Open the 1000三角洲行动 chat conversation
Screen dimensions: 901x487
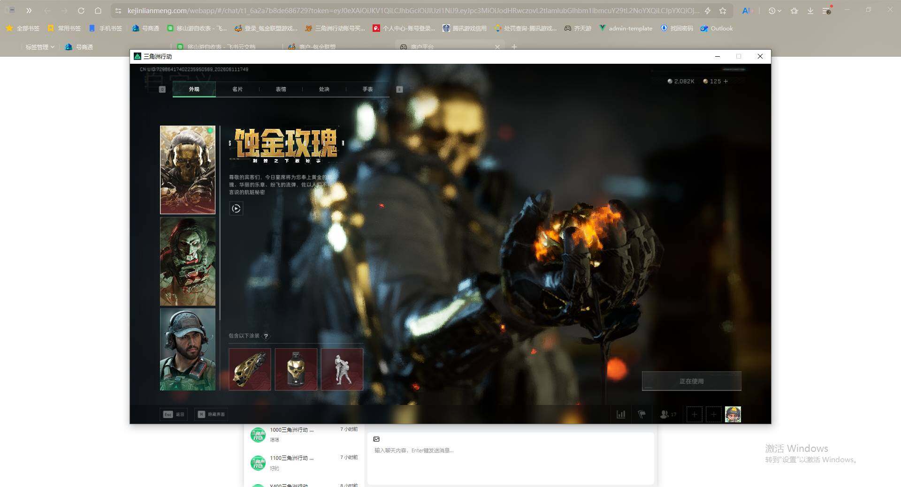[x=304, y=435]
